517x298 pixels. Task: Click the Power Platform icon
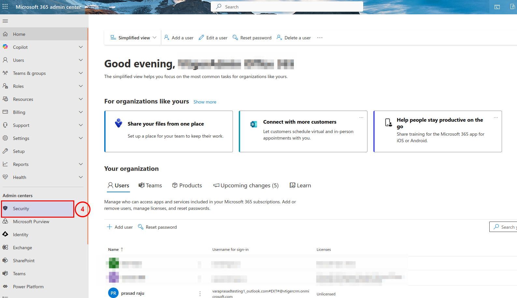5,286
